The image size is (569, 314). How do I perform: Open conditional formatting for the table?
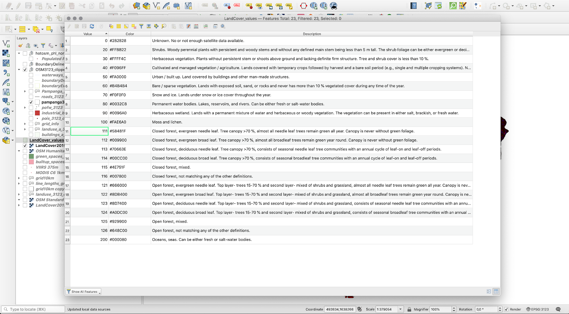tap(206, 26)
